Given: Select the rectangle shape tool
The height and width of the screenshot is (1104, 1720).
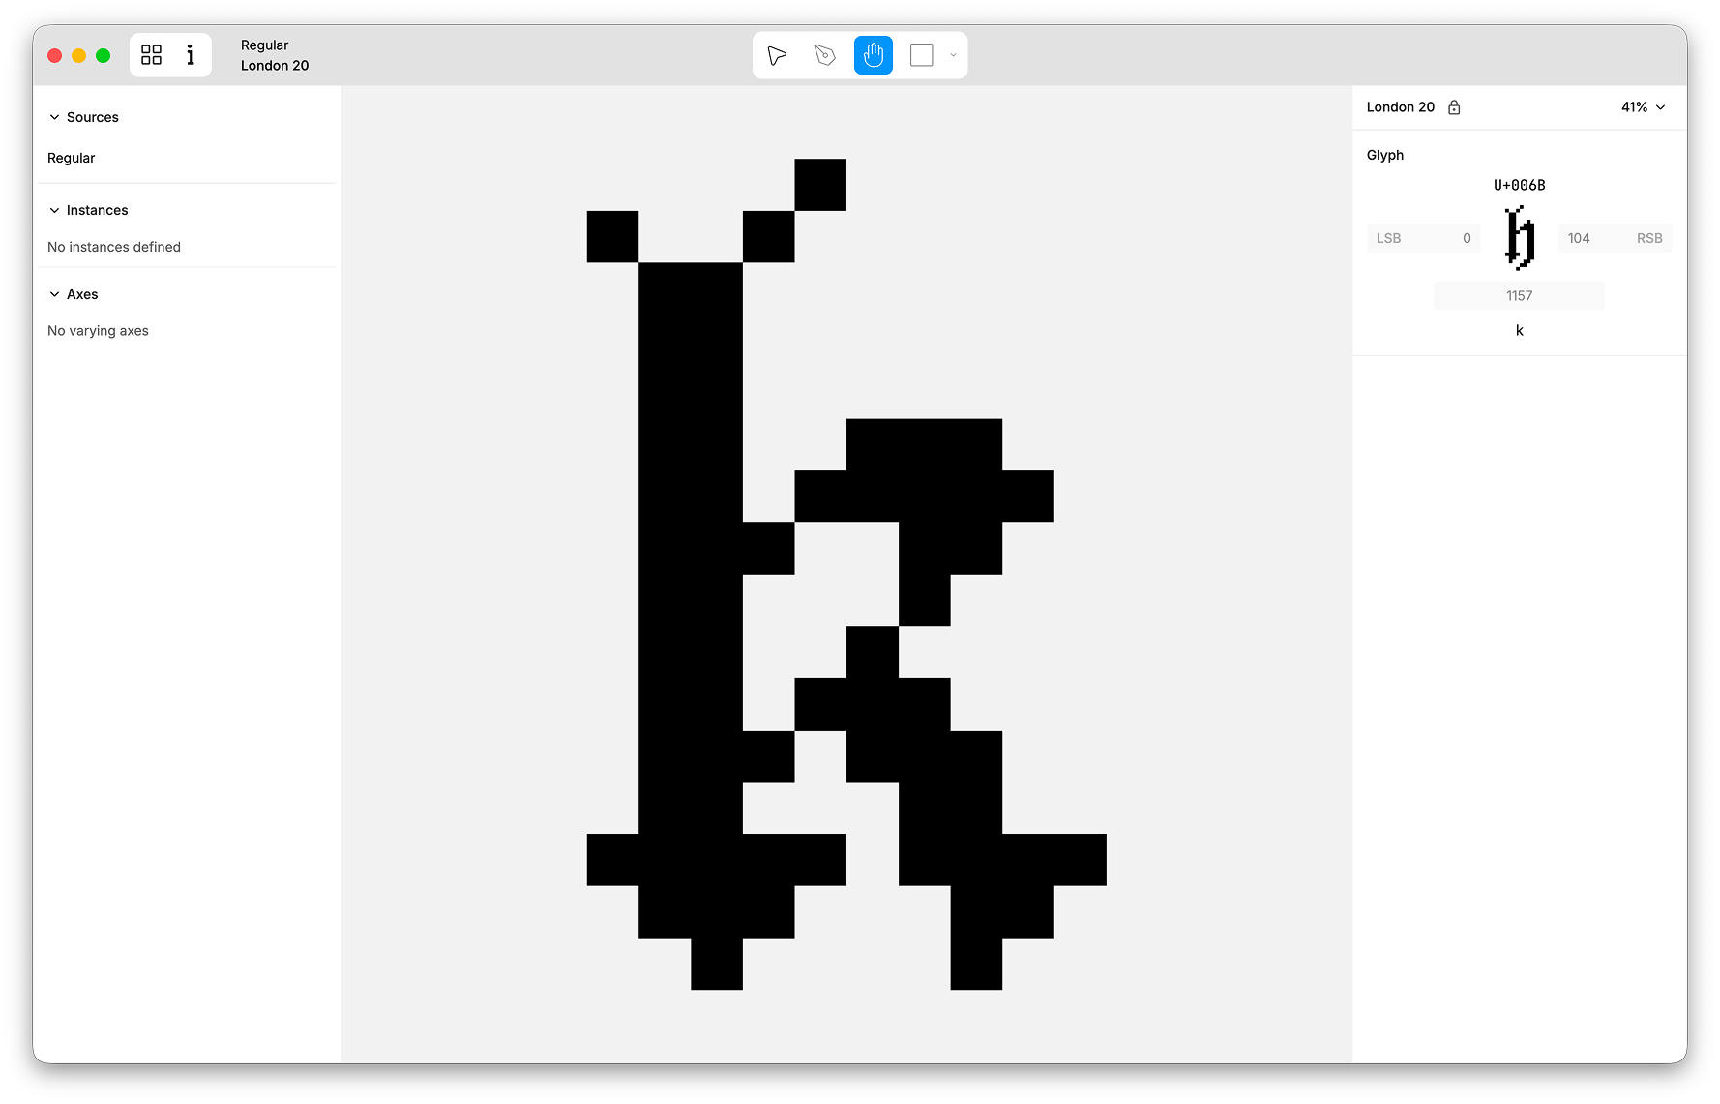Looking at the screenshot, I should [x=922, y=55].
